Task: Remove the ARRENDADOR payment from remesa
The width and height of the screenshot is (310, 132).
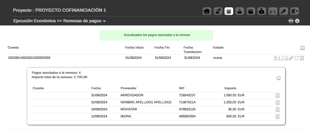Action: (278, 95)
